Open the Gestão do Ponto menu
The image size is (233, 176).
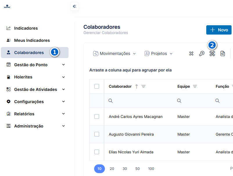(35, 65)
